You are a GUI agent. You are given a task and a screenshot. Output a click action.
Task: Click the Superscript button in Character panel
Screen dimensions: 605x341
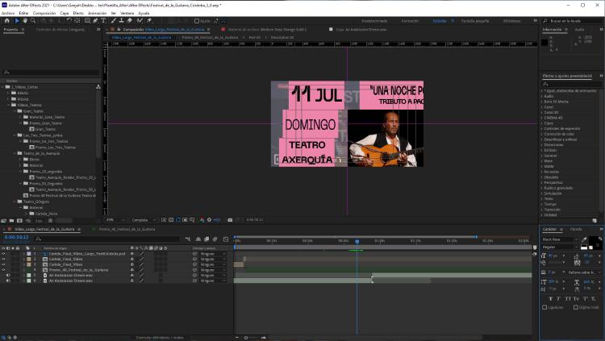click(x=585, y=299)
